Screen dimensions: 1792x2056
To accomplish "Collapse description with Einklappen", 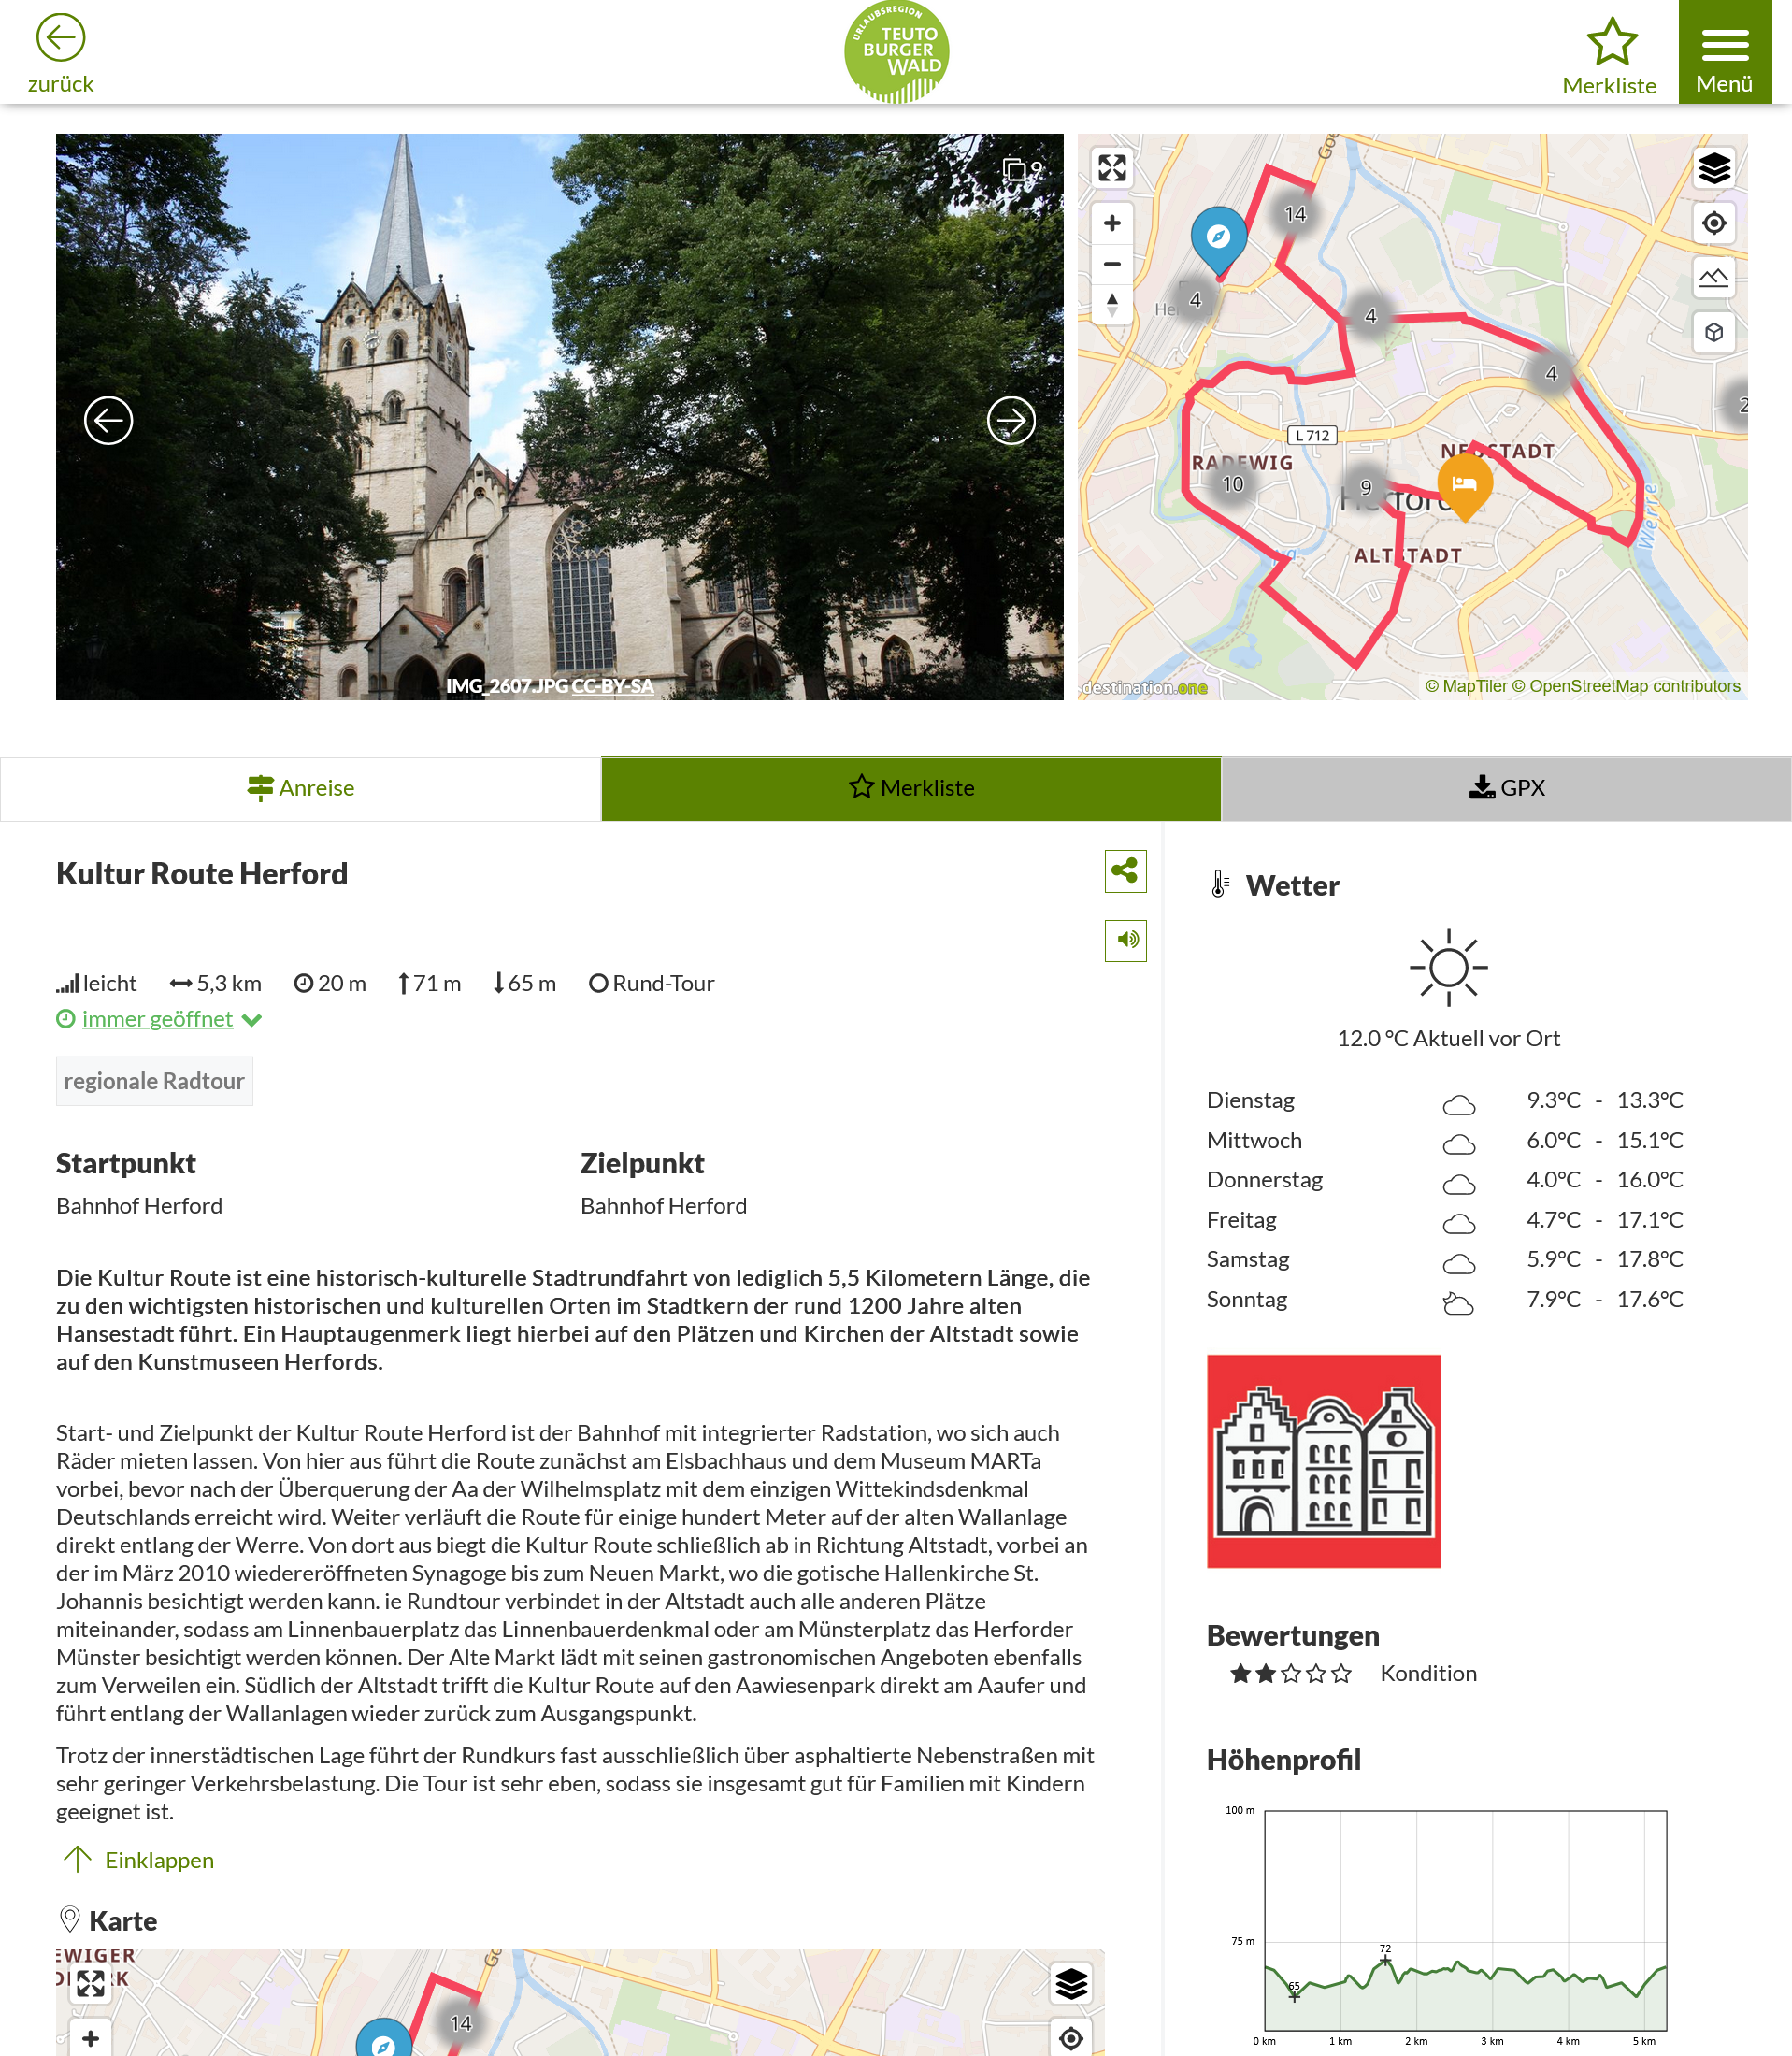I will [x=139, y=1859].
